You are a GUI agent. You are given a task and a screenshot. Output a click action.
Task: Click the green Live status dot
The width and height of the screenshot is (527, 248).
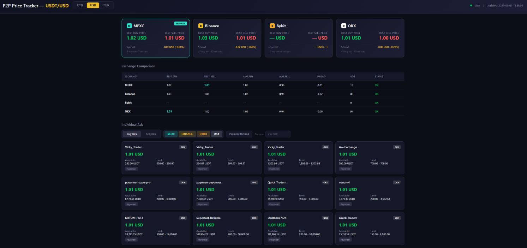coord(471,6)
